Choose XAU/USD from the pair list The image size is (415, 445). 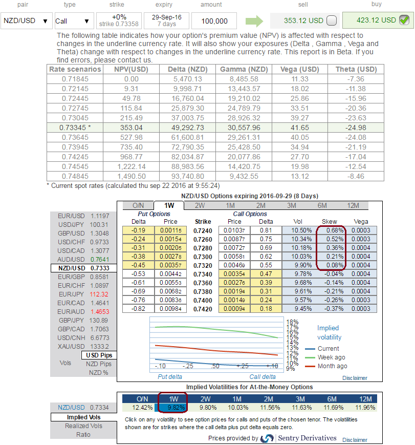pyautogui.click(x=83, y=346)
